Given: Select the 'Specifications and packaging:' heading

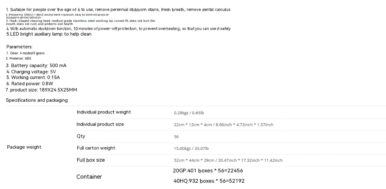Looking at the screenshot, I should click(x=37, y=100).
